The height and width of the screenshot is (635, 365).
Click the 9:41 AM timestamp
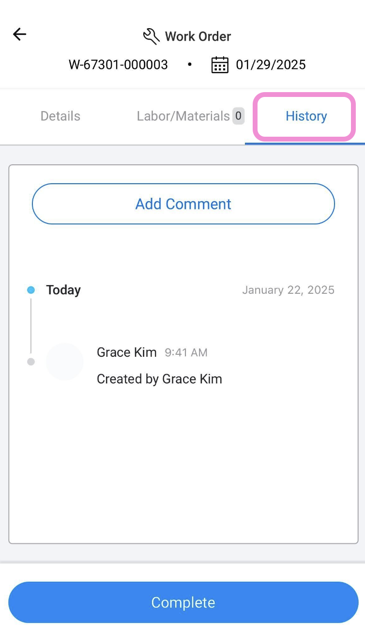[x=186, y=353]
